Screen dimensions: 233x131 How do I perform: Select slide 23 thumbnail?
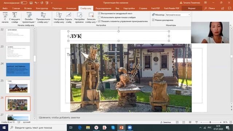click(x=18, y=52)
